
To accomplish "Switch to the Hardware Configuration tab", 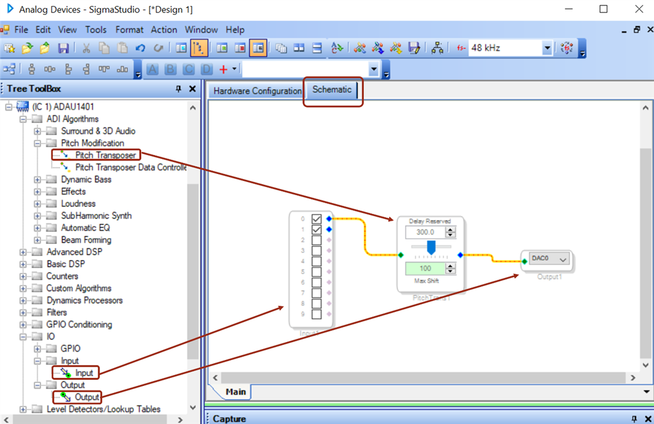I will [x=257, y=91].
